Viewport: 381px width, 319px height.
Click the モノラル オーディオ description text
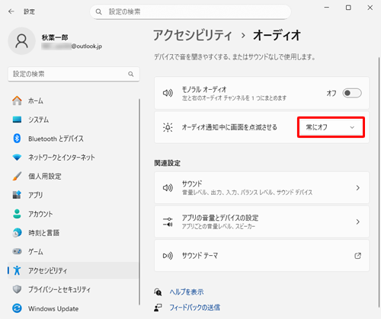click(234, 98)
